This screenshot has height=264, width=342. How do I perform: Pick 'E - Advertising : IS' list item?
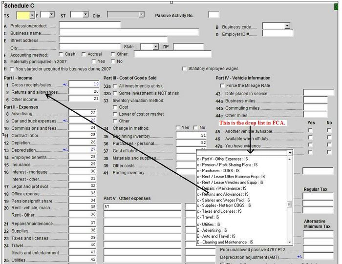(212, 230)
